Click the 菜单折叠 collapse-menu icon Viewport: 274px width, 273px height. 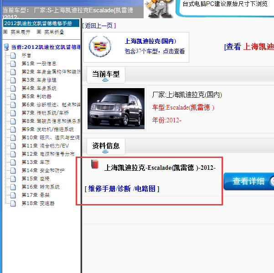39,32
